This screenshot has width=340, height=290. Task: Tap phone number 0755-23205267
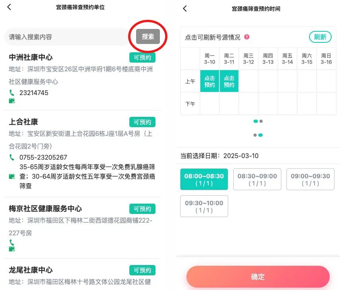[43, 157]
